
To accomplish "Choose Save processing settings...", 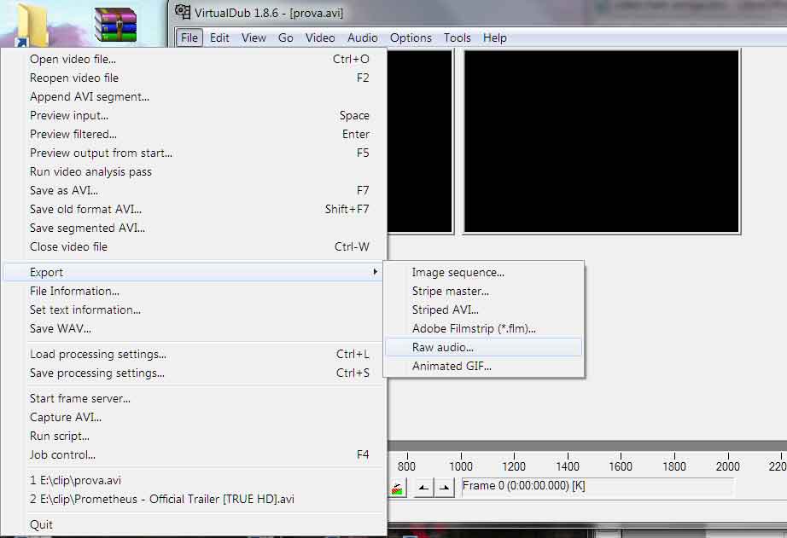I will pos(193,373).
